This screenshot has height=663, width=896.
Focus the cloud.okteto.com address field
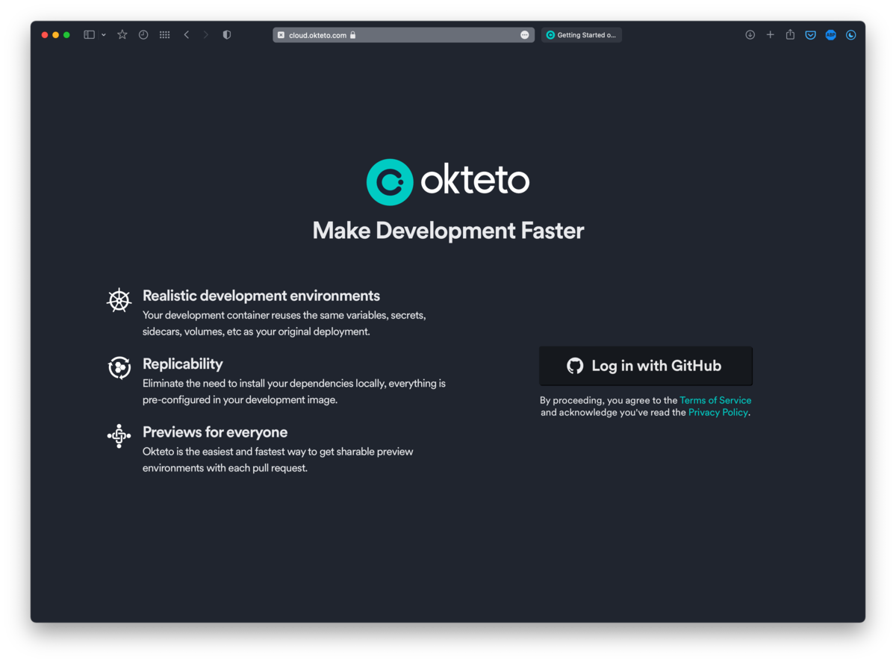click(403, 35)
